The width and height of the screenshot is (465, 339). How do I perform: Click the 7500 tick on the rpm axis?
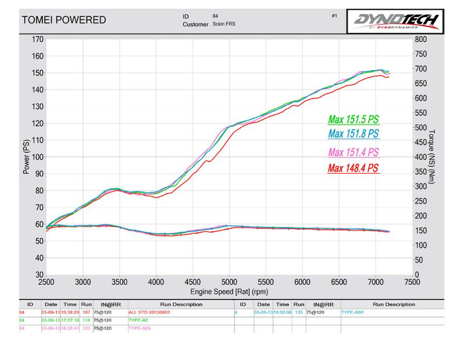click(412, 282)
